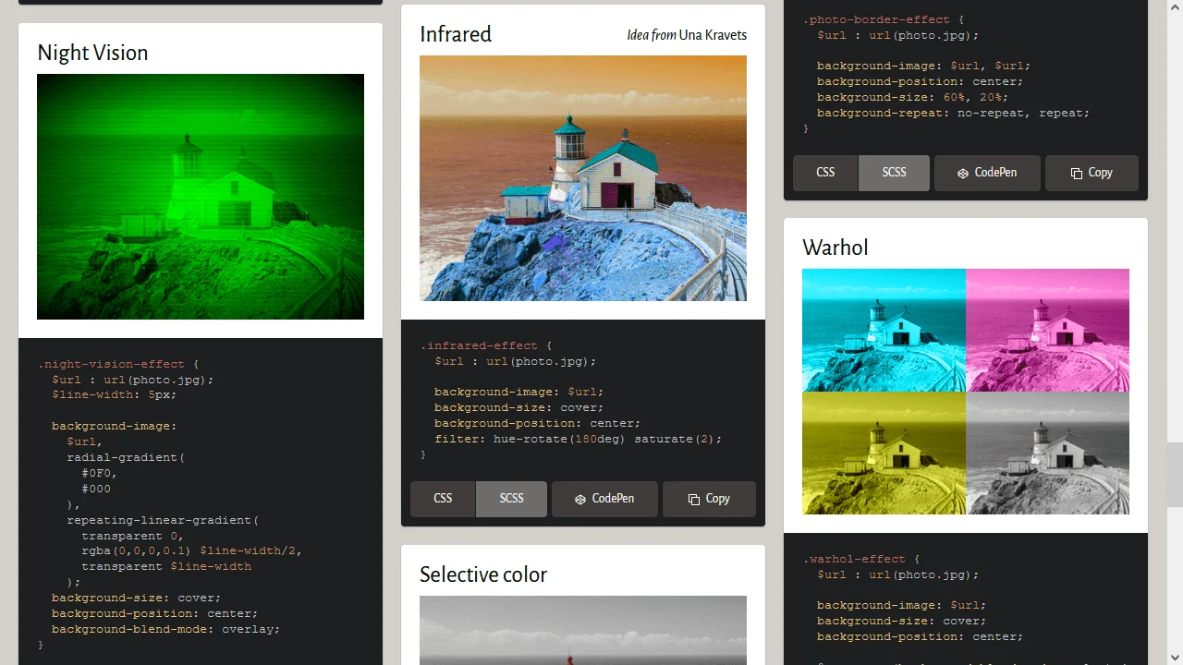Click the CodePen icon in Infrared card
This screenshot has height=665, width=1183.
[580, 499]
